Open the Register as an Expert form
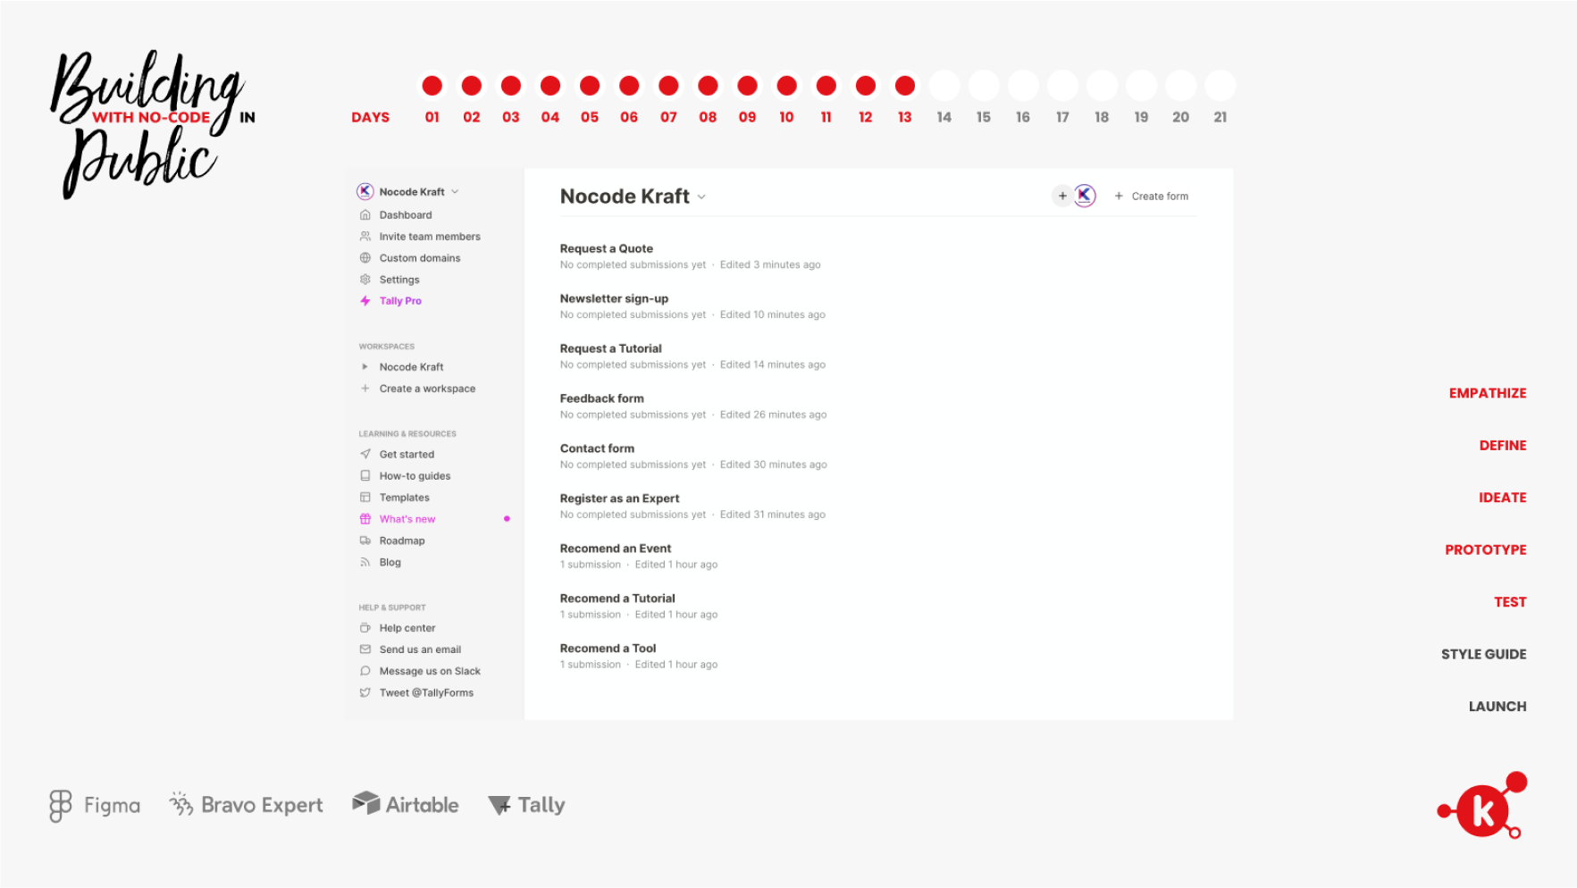Viewport: 1577px width, 888px height. [619, 498]
